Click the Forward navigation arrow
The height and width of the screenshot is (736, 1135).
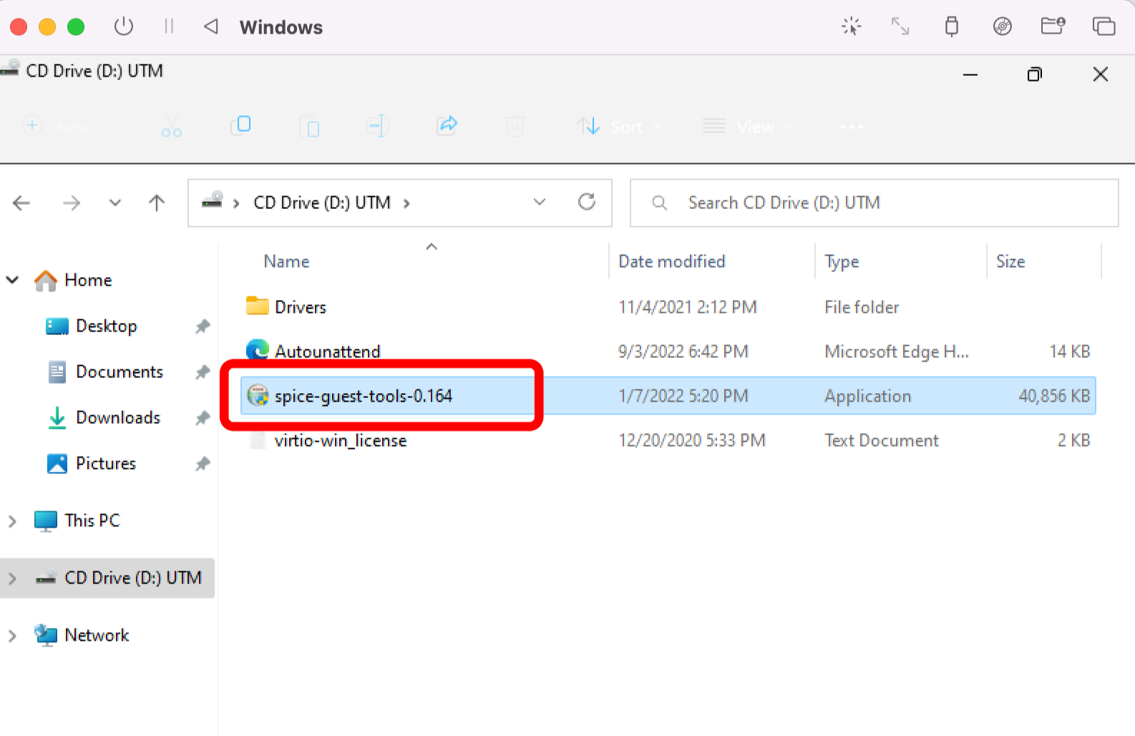pos(71,203)
